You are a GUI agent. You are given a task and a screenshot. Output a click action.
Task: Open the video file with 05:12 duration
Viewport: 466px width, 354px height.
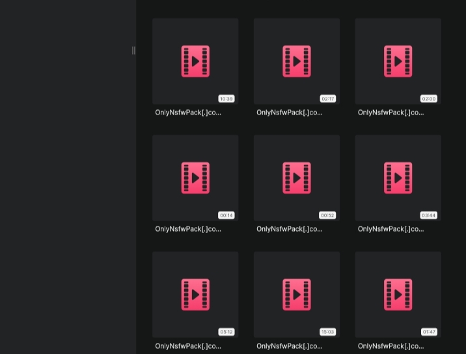coord(195,295)
